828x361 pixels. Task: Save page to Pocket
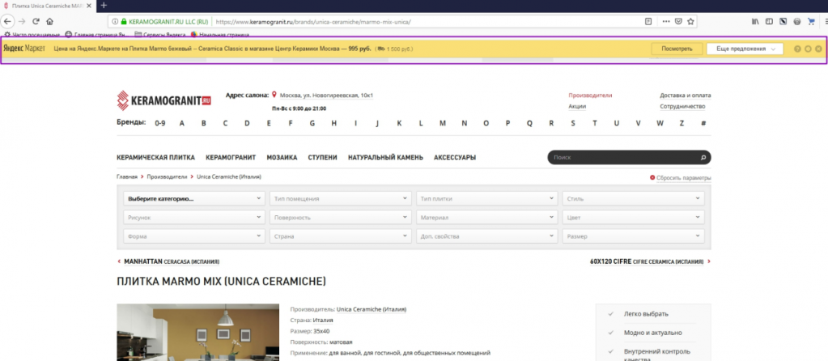point(678,22)
